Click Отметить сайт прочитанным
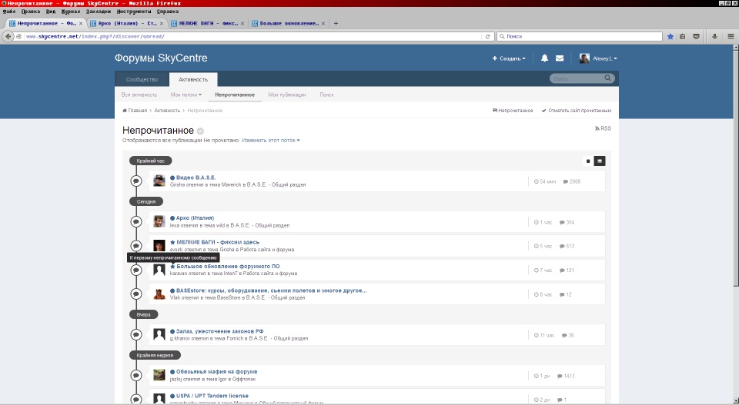This screenshot has width=739, height=405. click(577, 111)
